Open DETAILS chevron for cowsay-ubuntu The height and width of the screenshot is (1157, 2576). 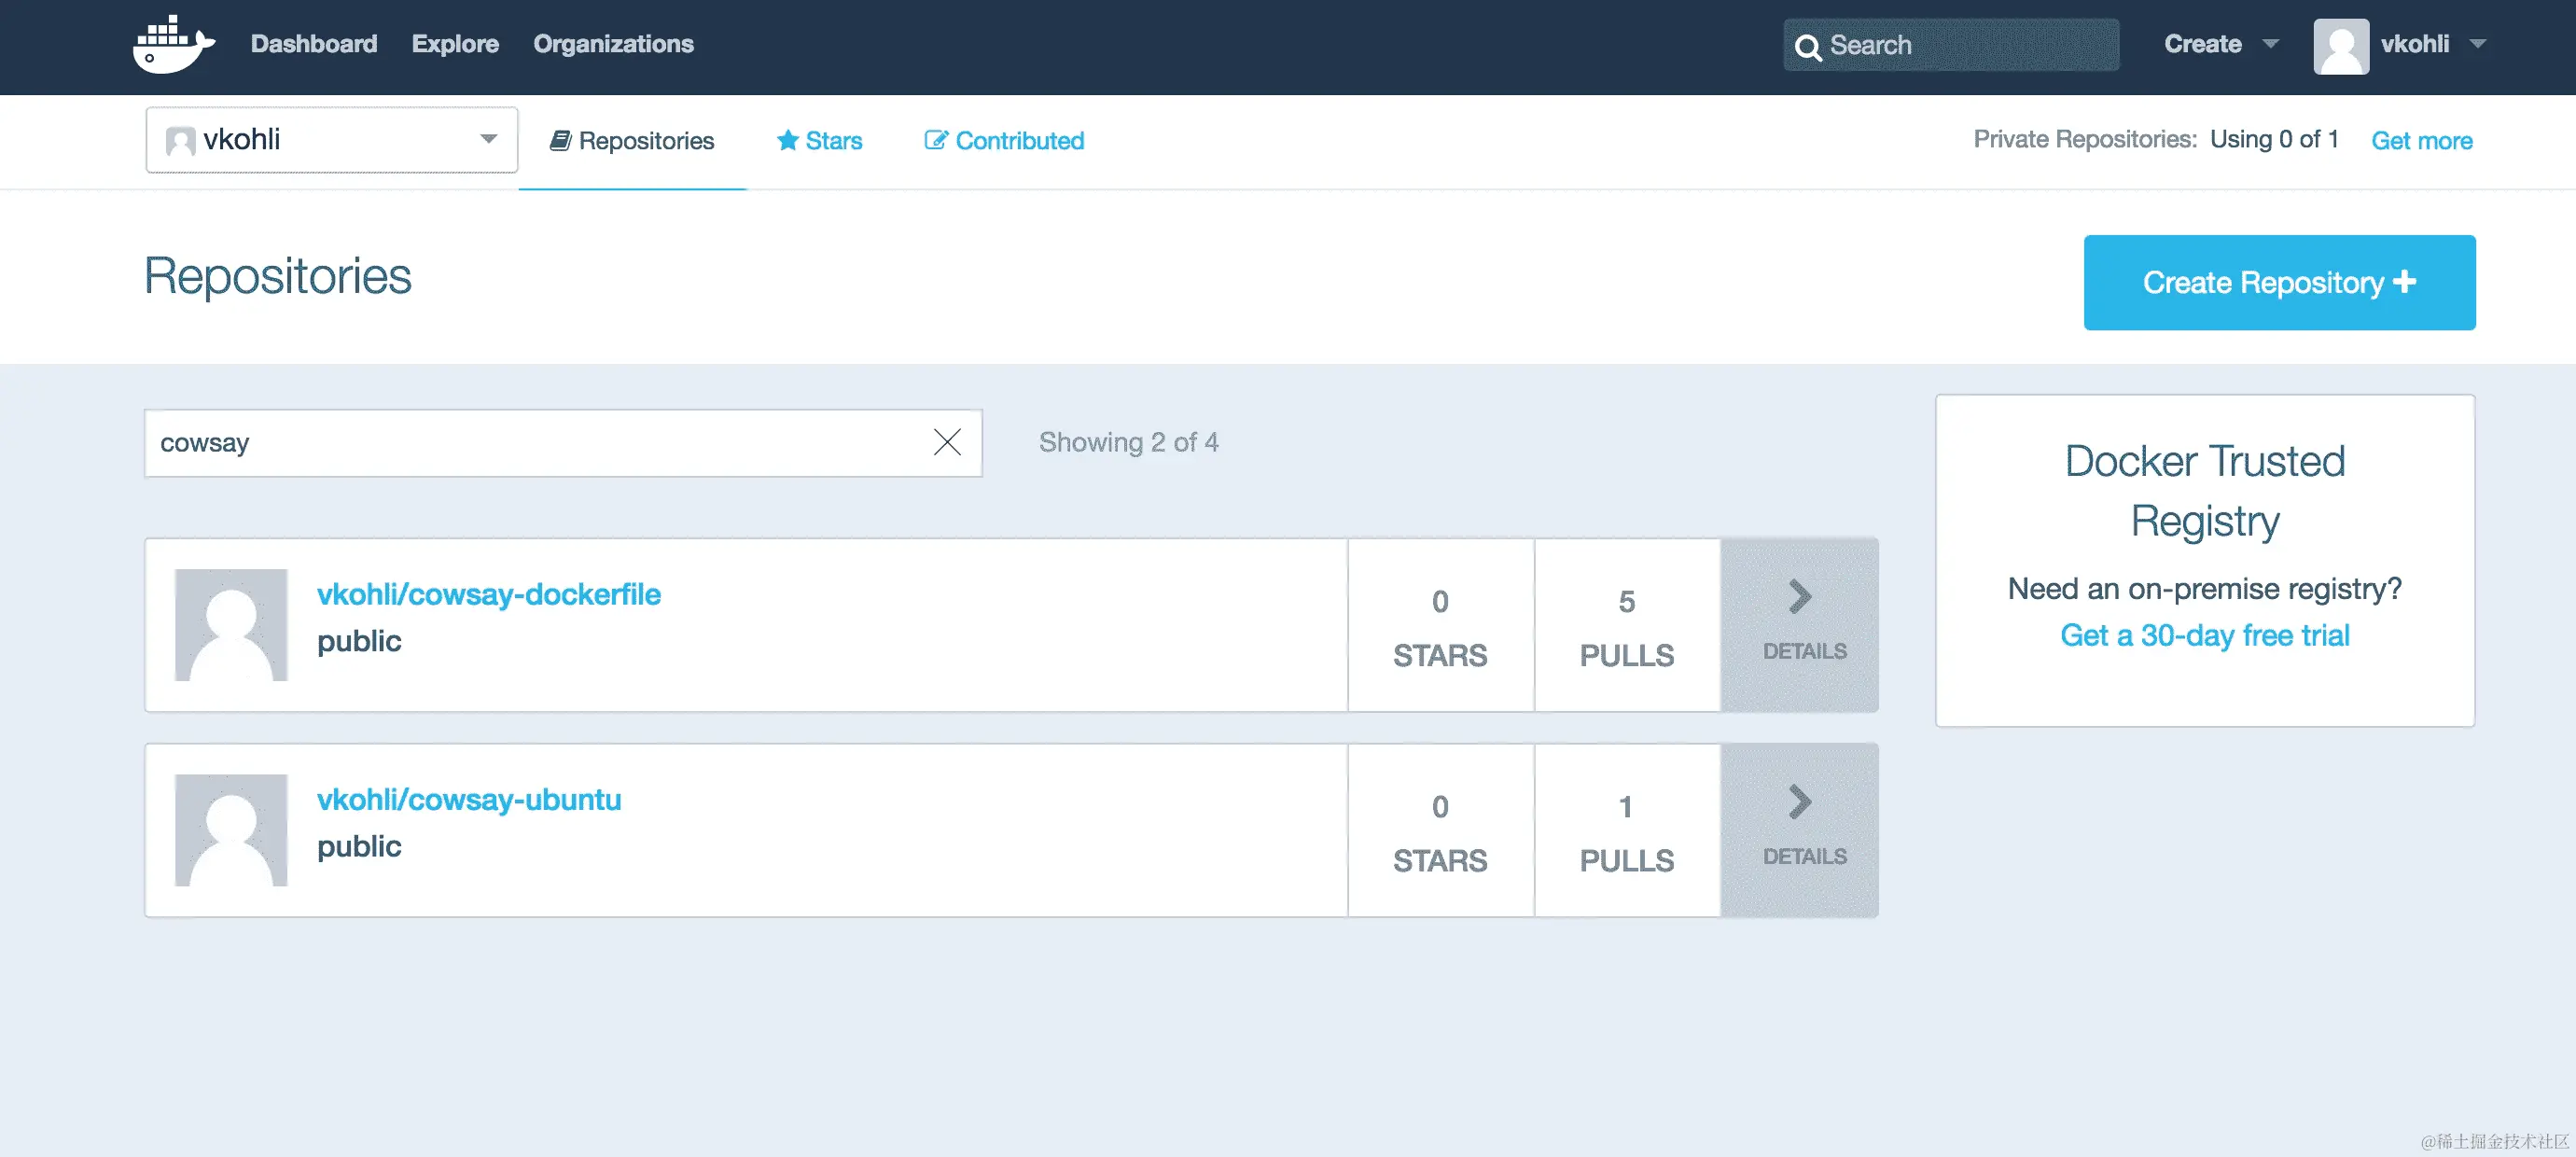point(1799,801)
